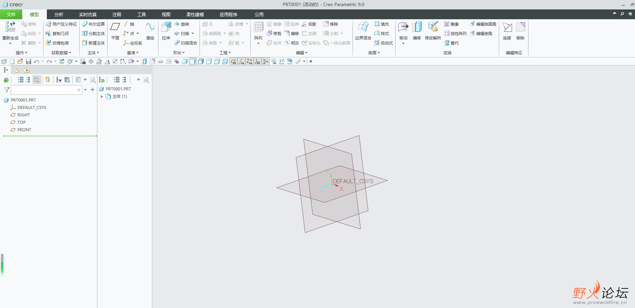Viewport: 635px width, 308px height.
Task: Click the Attach (连接) tool
Action: [507, 31]
